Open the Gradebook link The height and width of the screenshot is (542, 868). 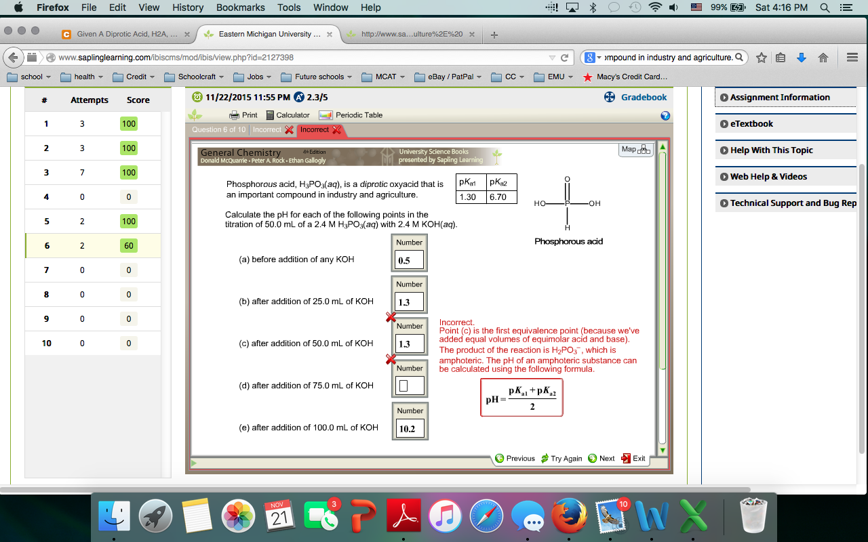tap(635, 98)
